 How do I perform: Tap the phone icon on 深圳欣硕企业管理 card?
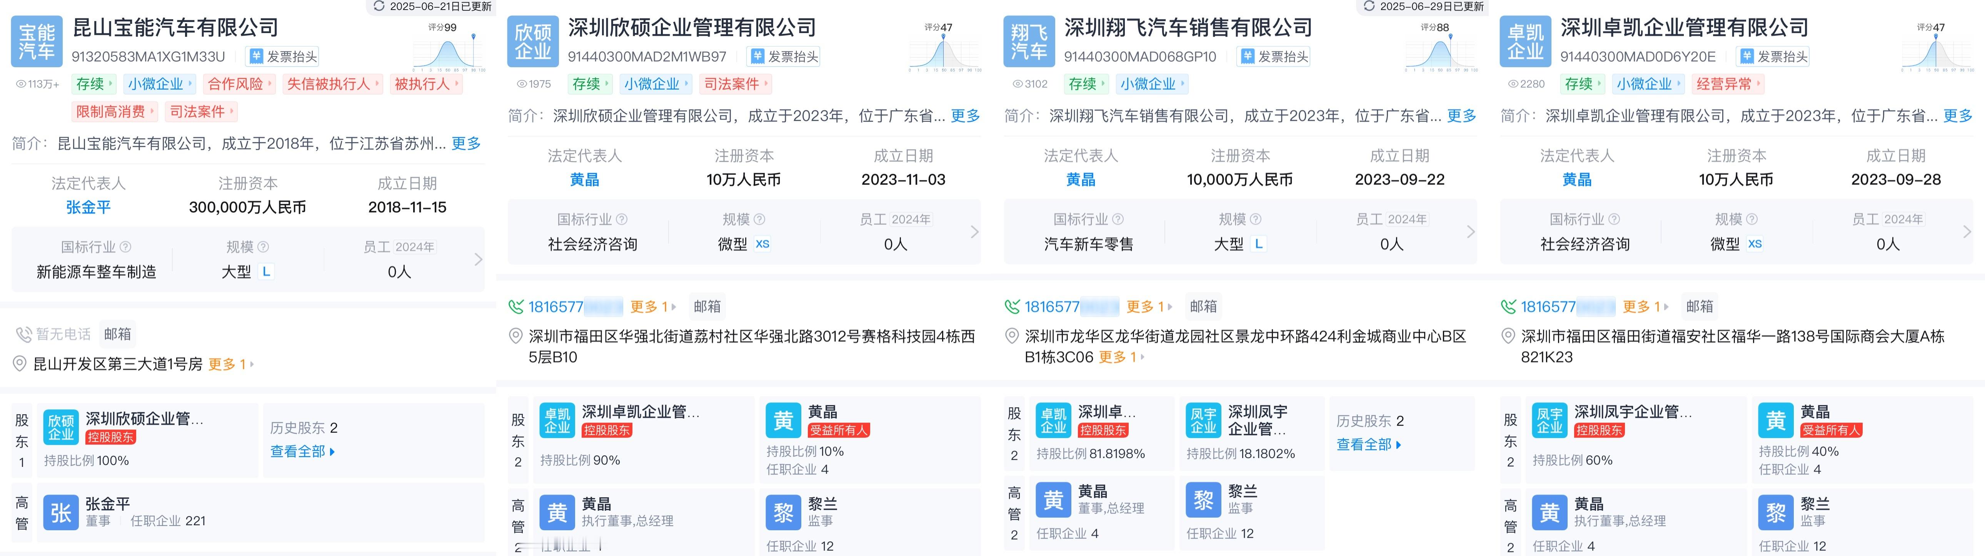(515, 307)
